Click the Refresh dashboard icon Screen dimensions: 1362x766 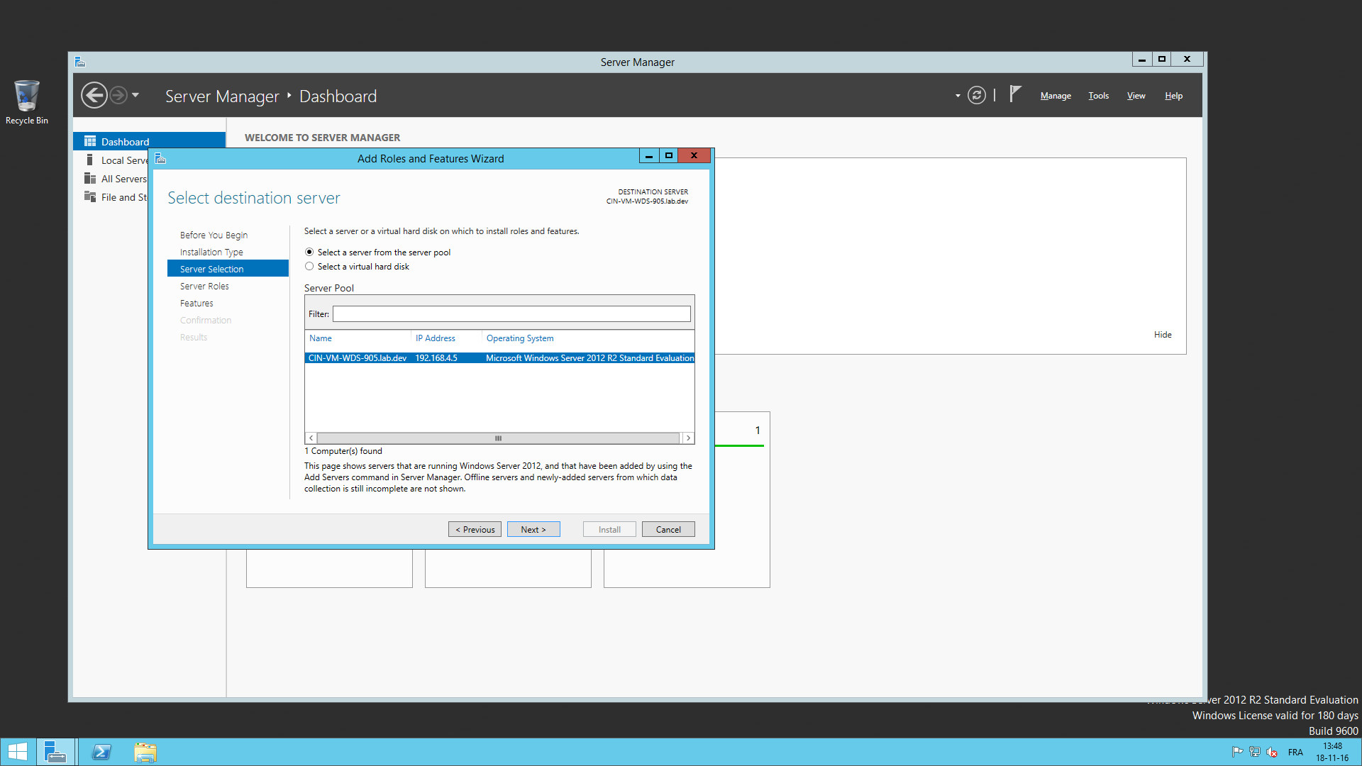977,95
